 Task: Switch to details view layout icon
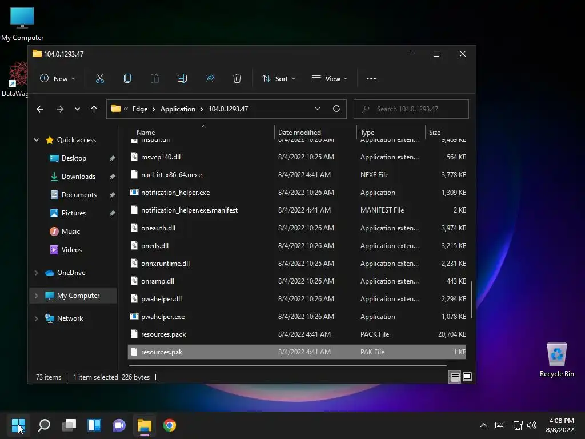point(455,377)
